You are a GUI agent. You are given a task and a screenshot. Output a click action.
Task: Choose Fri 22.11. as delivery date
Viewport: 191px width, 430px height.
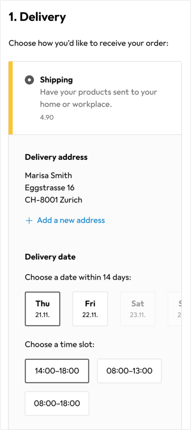coord(90,309)
